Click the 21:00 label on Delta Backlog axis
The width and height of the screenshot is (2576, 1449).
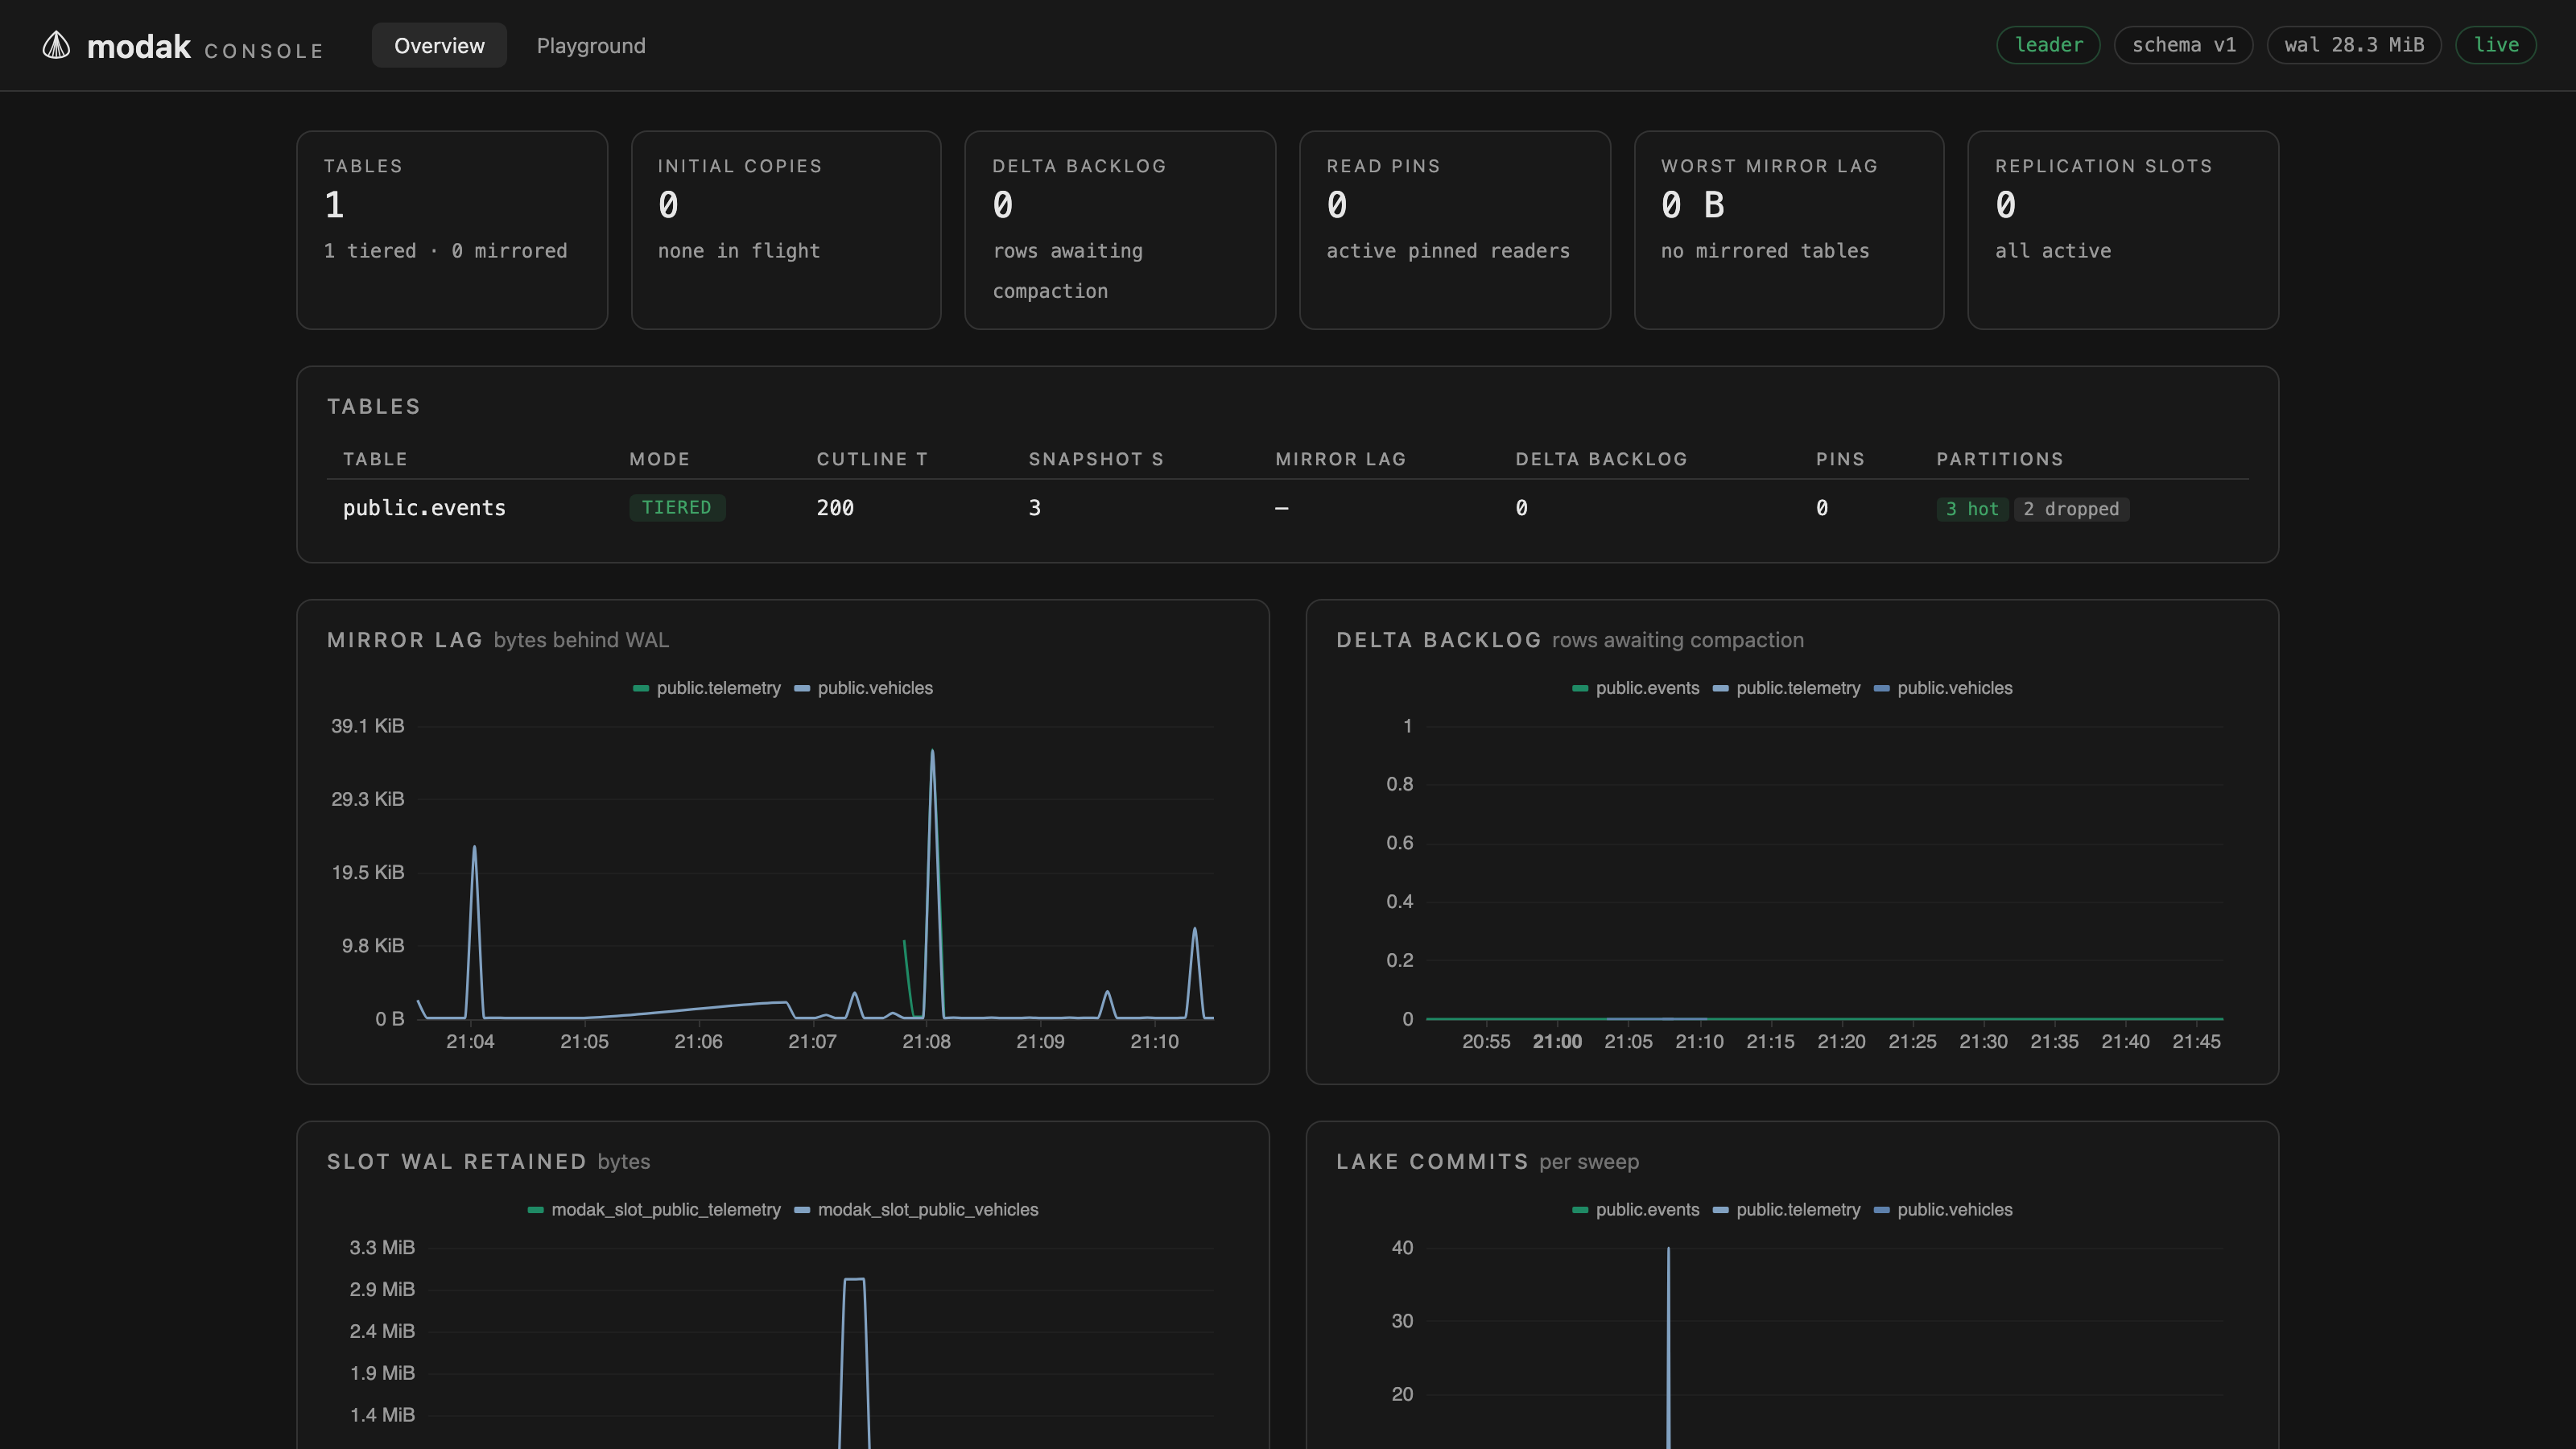pyautogui.click(x=1557, y=1042)
